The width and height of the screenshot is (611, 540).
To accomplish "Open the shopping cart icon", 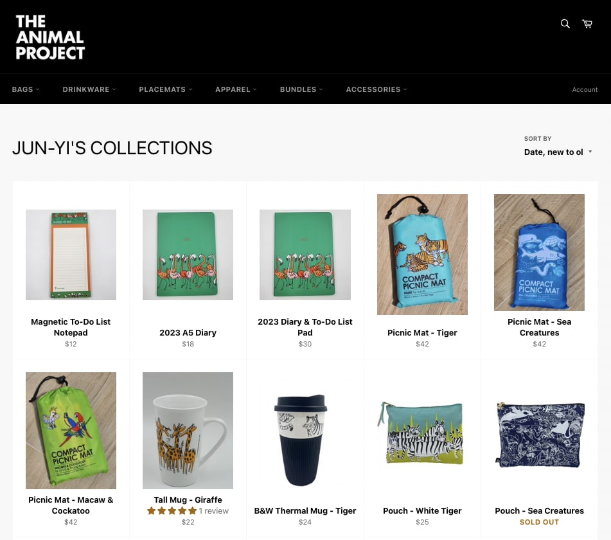I will click(x=587, y=24).
